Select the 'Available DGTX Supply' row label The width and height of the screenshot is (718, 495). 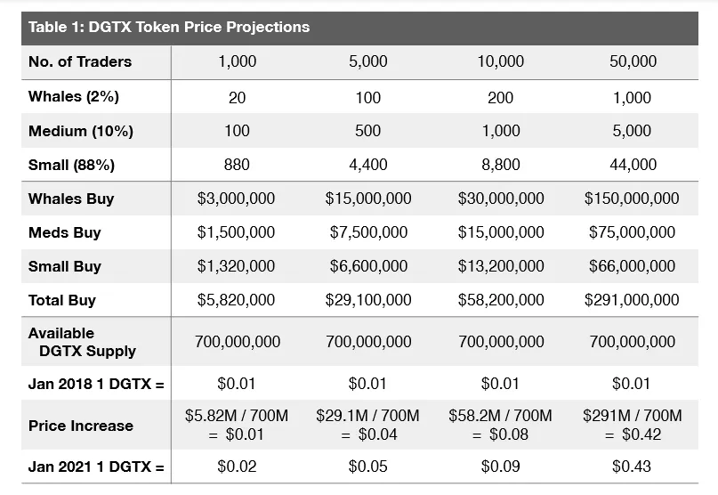click(x=83, y=342)
